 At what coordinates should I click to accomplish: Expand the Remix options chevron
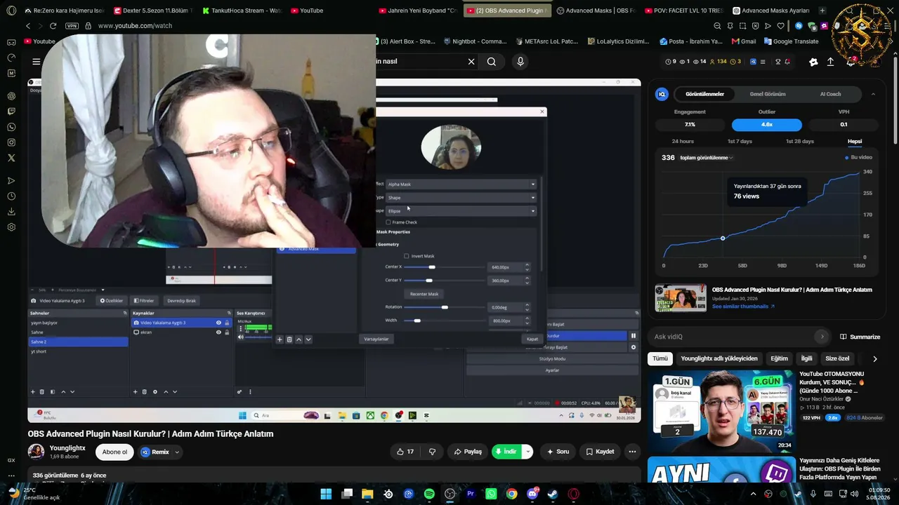coord(177,452)
